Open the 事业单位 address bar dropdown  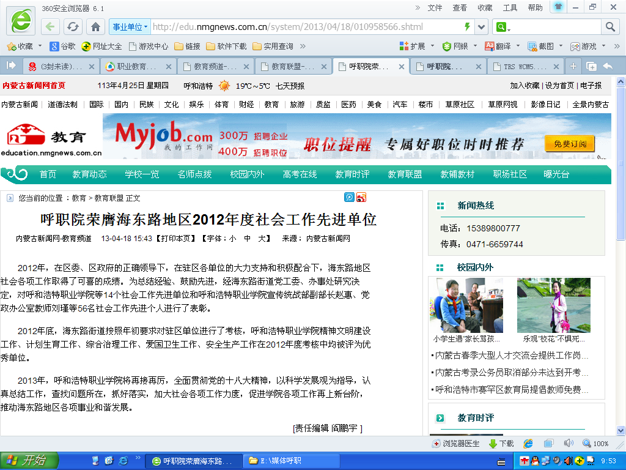pyautogui.click(x=129, y=27)
